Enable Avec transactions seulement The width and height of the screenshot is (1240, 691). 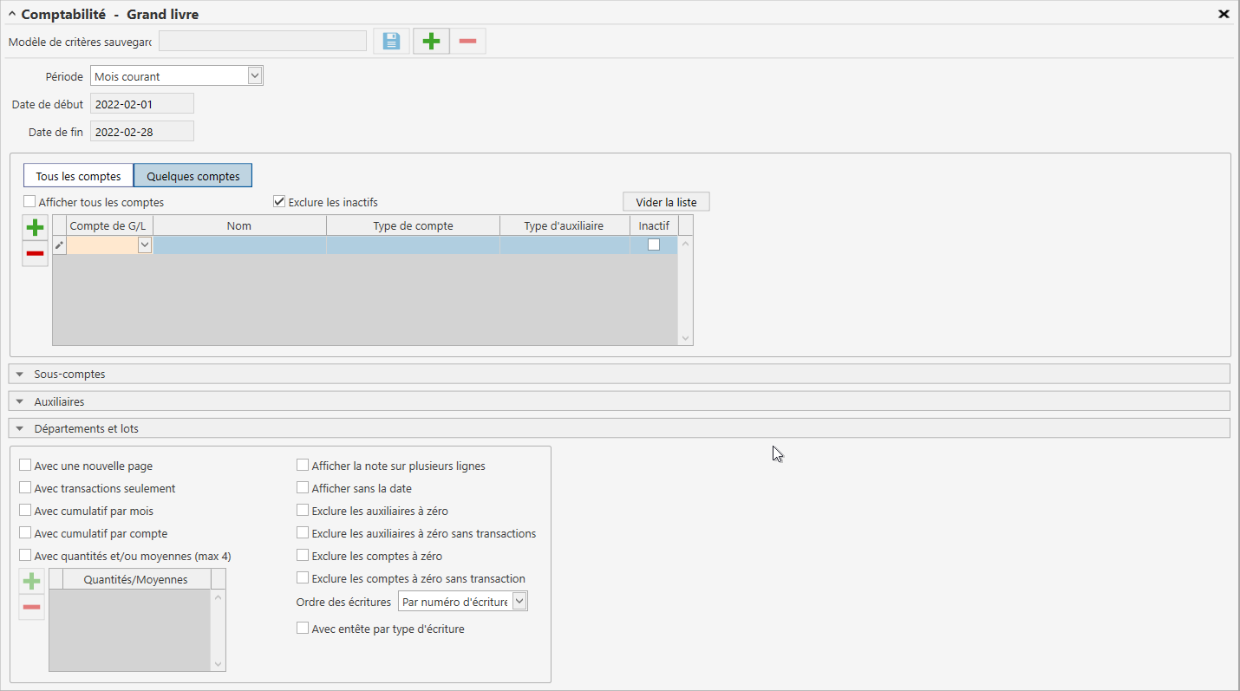click(x=25, y=488)
